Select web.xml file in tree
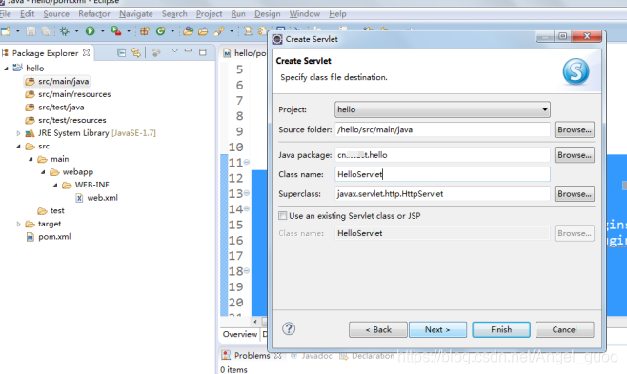Viewport: 627px width, 374px height. (x=97, y=198)
